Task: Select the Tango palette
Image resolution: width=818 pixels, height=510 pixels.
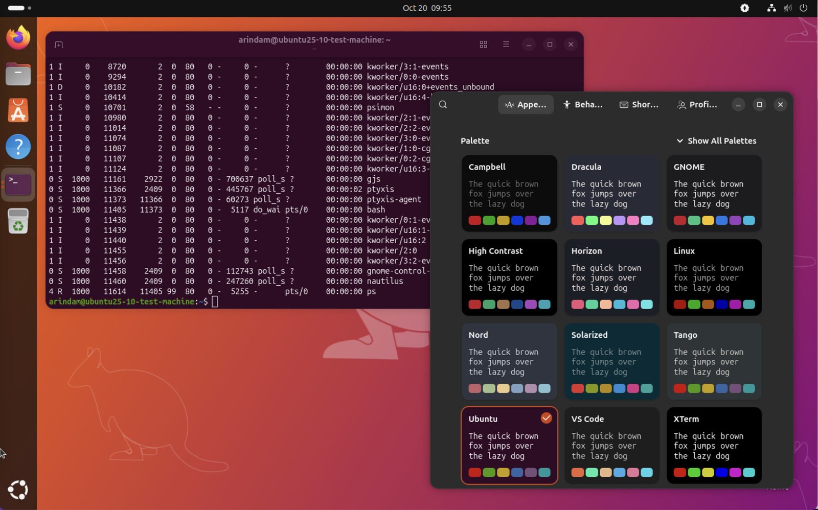Action: (714, 361)
